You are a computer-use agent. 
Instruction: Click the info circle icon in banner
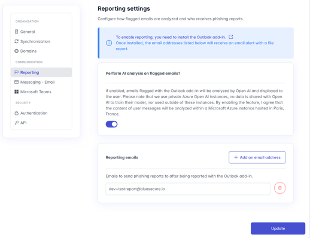tap(109, 43)
